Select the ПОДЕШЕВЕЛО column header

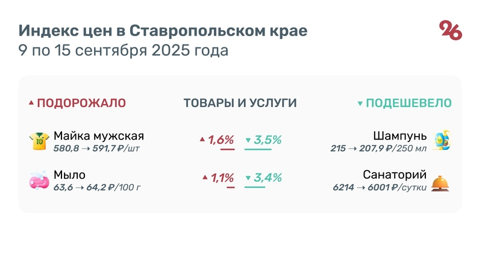tap(408, 103)
